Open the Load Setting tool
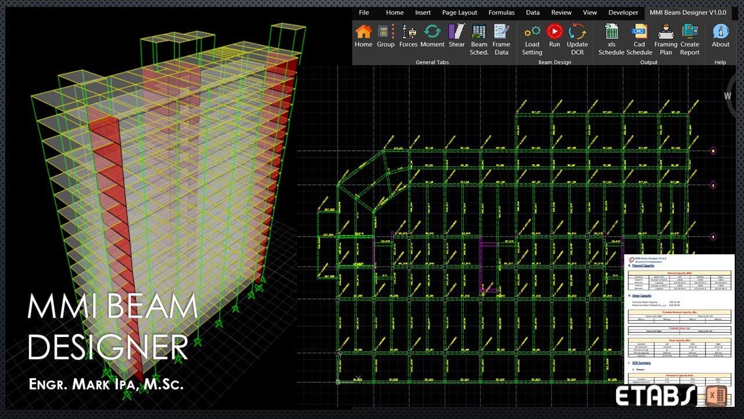Screen dimensions: 744x419 coord(532,40)
